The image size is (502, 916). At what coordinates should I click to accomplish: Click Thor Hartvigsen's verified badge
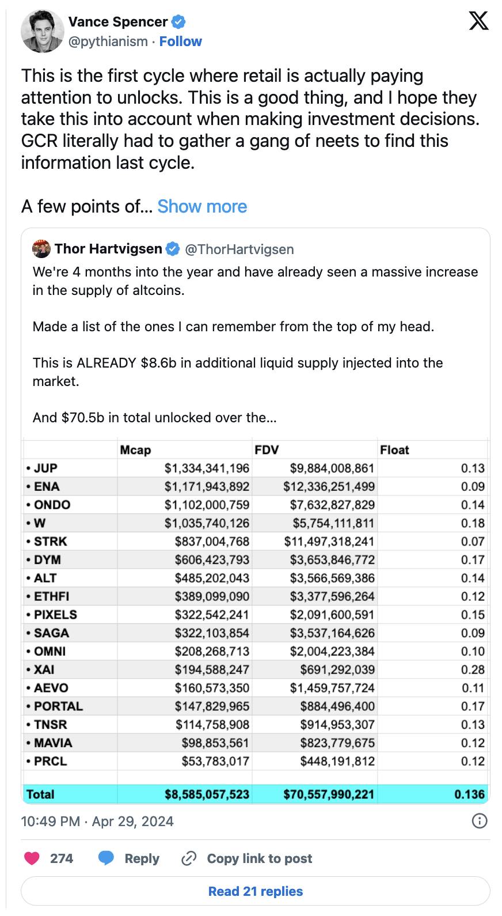click(x=172, y=249)
